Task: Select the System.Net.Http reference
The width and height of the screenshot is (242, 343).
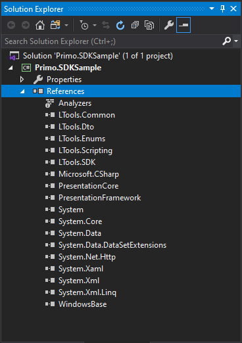Action: click(x=87, y=257)
